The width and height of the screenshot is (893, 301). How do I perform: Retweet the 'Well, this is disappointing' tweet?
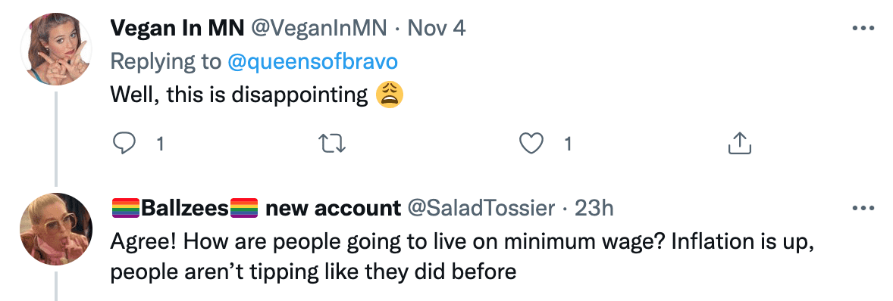pos(333,144)
